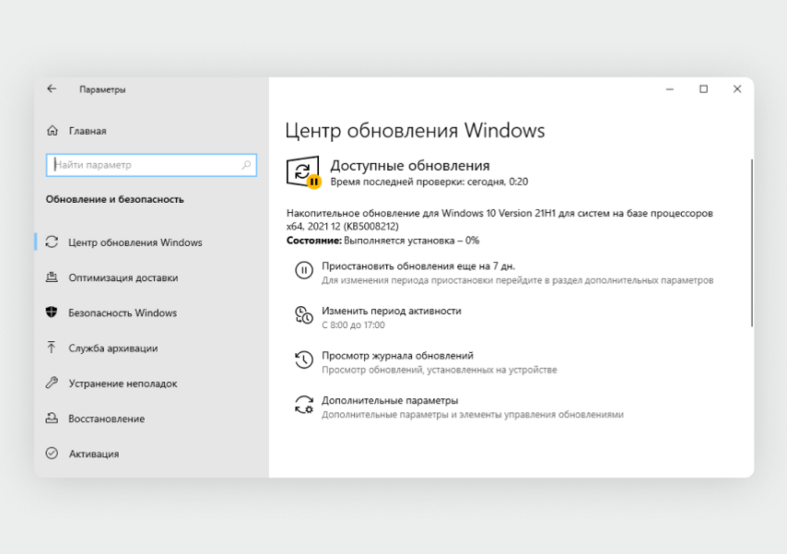Screen dimensions: 787x554
Task: Click the vertical scrollbar on the right
Action: 751,242
